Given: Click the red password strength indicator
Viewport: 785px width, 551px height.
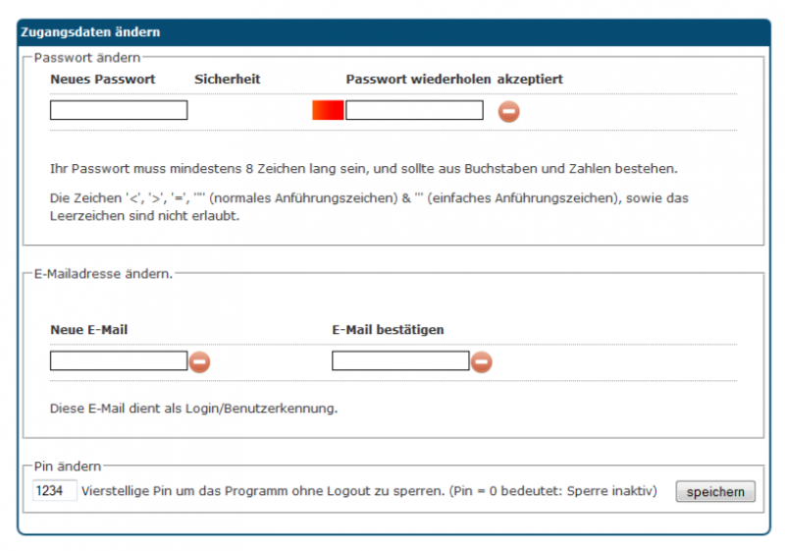Looking at the screenshot, I should pos(328,110).
